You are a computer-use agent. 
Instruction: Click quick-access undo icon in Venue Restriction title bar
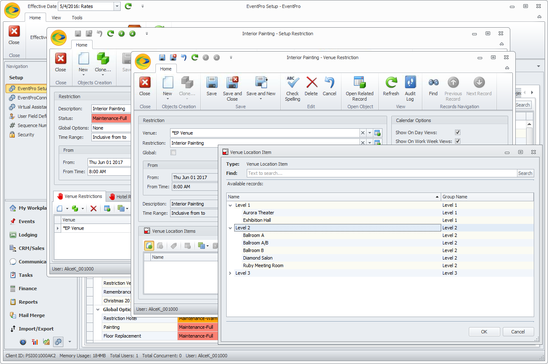coord(184,57)
